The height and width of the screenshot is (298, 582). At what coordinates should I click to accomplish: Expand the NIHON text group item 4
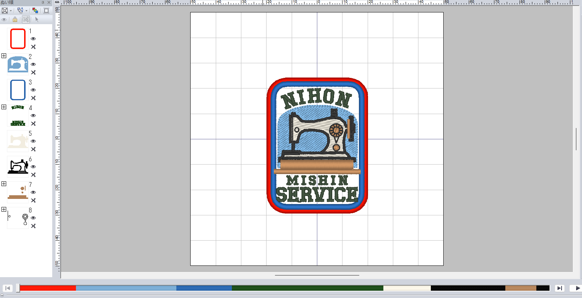click(x=4, y=107)
